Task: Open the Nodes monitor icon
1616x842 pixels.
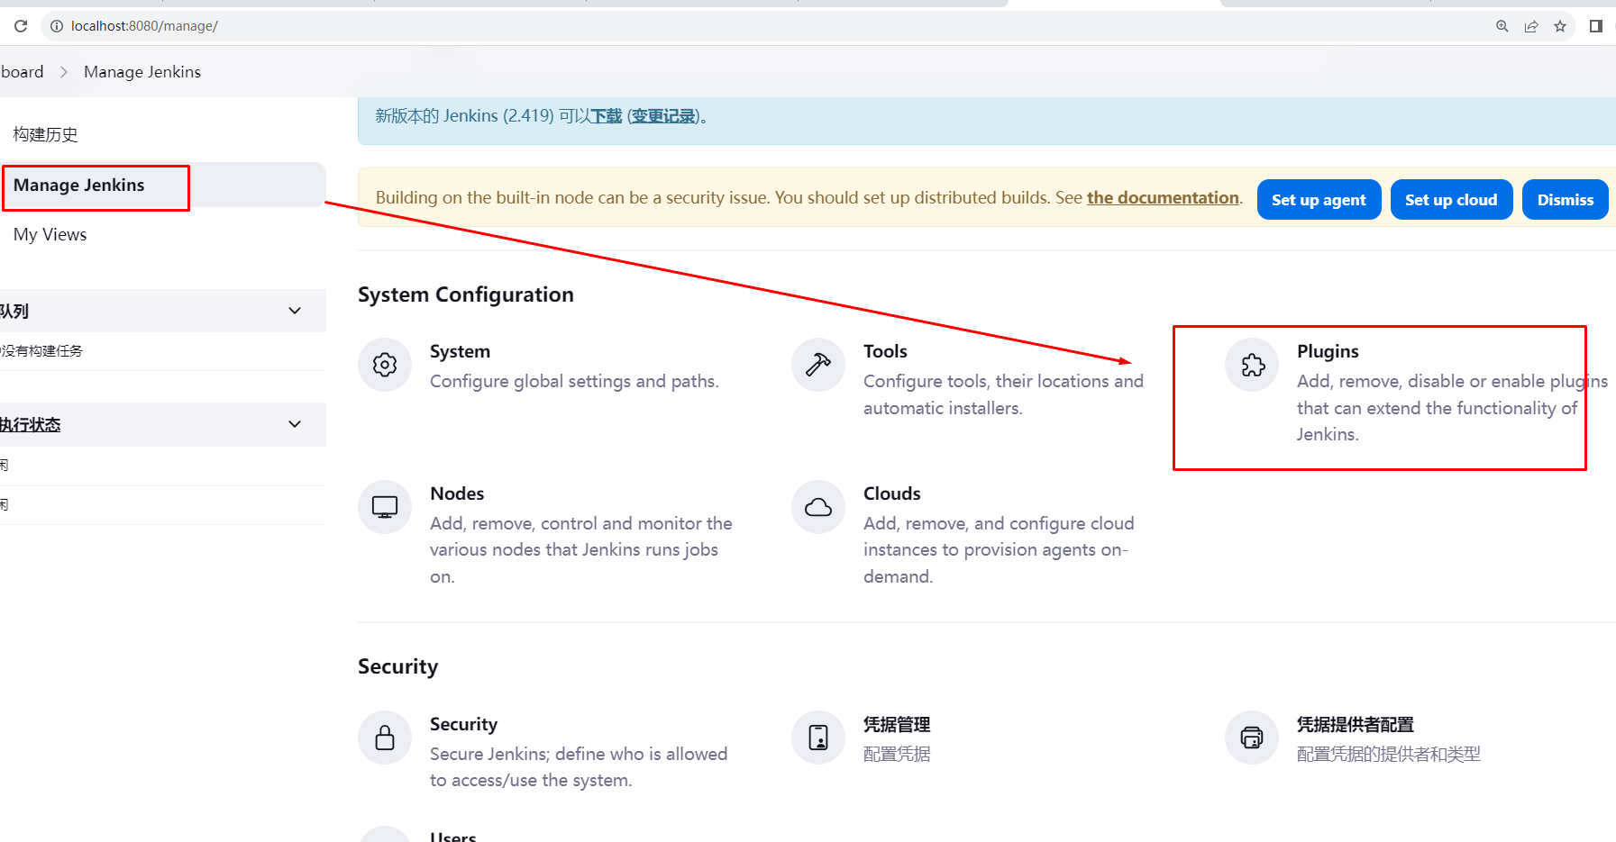Action: [x=385, y=507]
